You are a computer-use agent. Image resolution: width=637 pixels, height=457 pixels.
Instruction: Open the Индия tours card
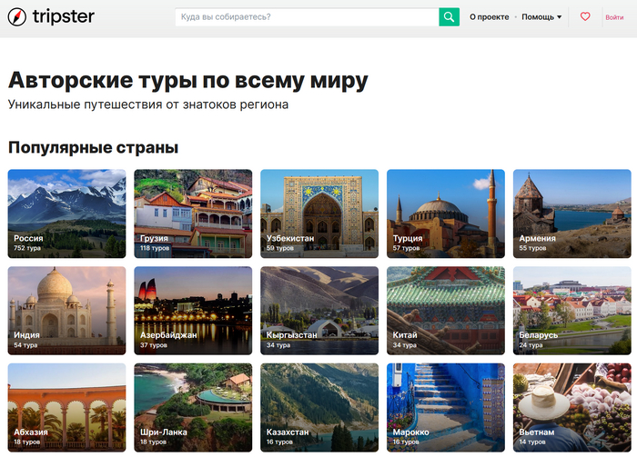click(x=66, y=311)
